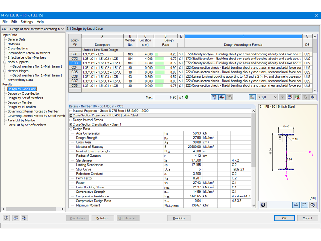The width and height of the screenshot is (321, 241).
Task: Open the Settings menu
Action: point(27,22)
